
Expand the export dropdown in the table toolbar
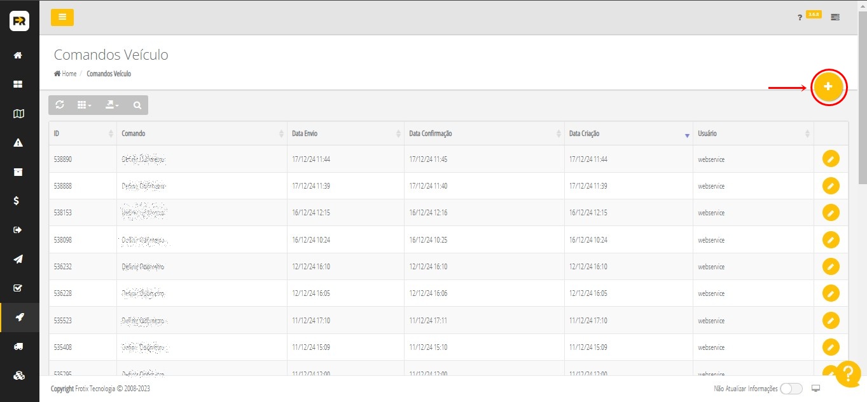112,105
